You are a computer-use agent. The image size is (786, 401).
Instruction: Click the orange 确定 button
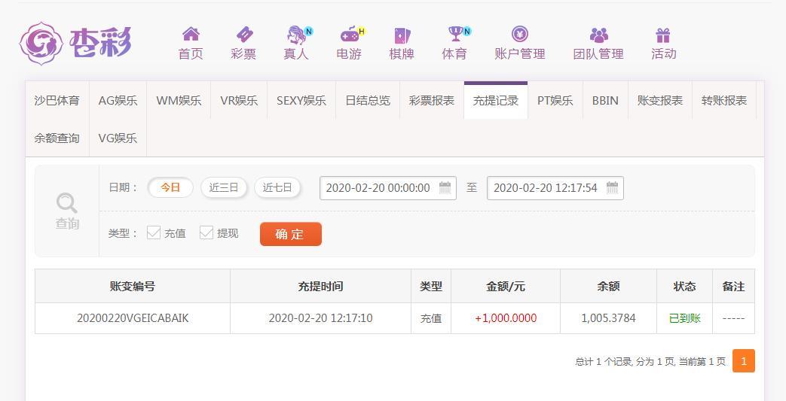click(x=291, y=234)
